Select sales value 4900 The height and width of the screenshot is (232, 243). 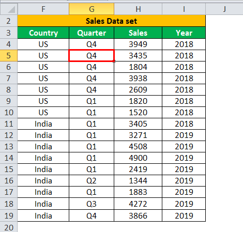click(138, 158)
